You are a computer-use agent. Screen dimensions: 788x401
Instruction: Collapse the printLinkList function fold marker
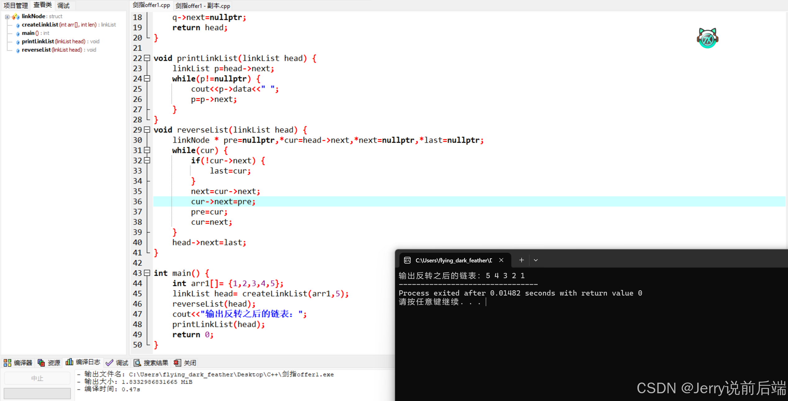[x=147, y=58]
